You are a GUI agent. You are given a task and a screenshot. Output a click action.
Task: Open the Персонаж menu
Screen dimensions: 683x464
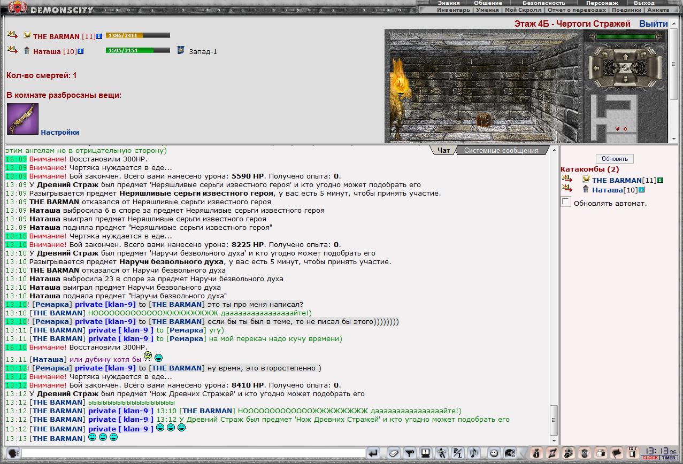[x=602, y=3]
